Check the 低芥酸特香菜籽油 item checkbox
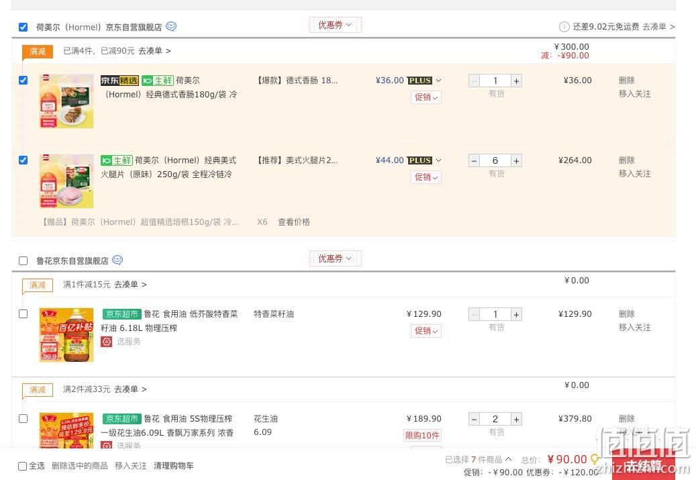The image size is (696, 480). coord(23,314)
